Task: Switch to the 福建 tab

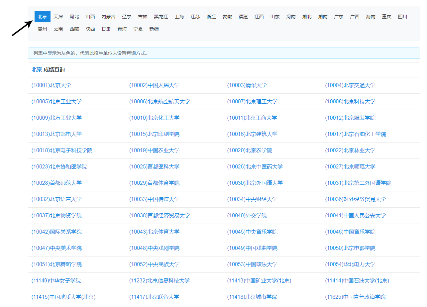Action: (243, 17)
